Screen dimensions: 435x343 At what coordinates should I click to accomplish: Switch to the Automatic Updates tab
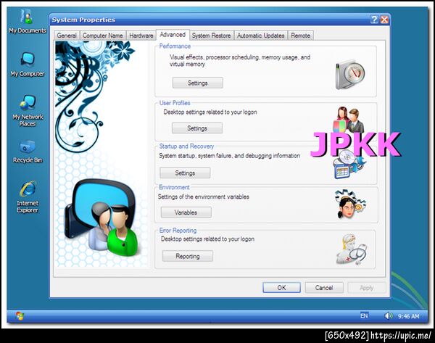261,36
